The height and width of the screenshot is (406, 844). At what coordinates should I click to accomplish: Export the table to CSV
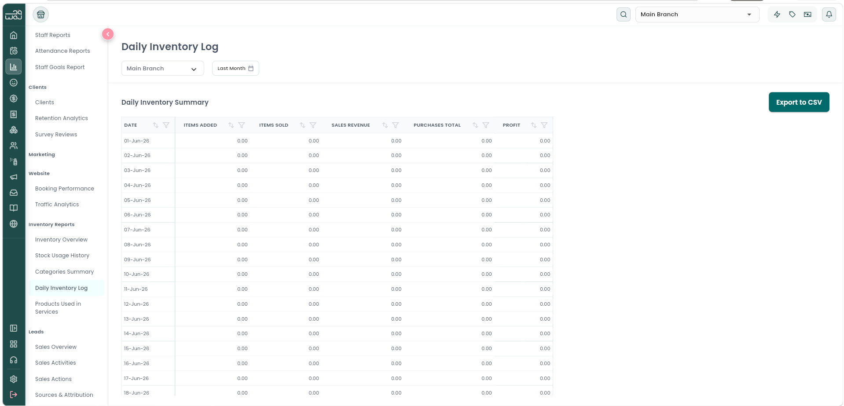(x=799, y=102)
